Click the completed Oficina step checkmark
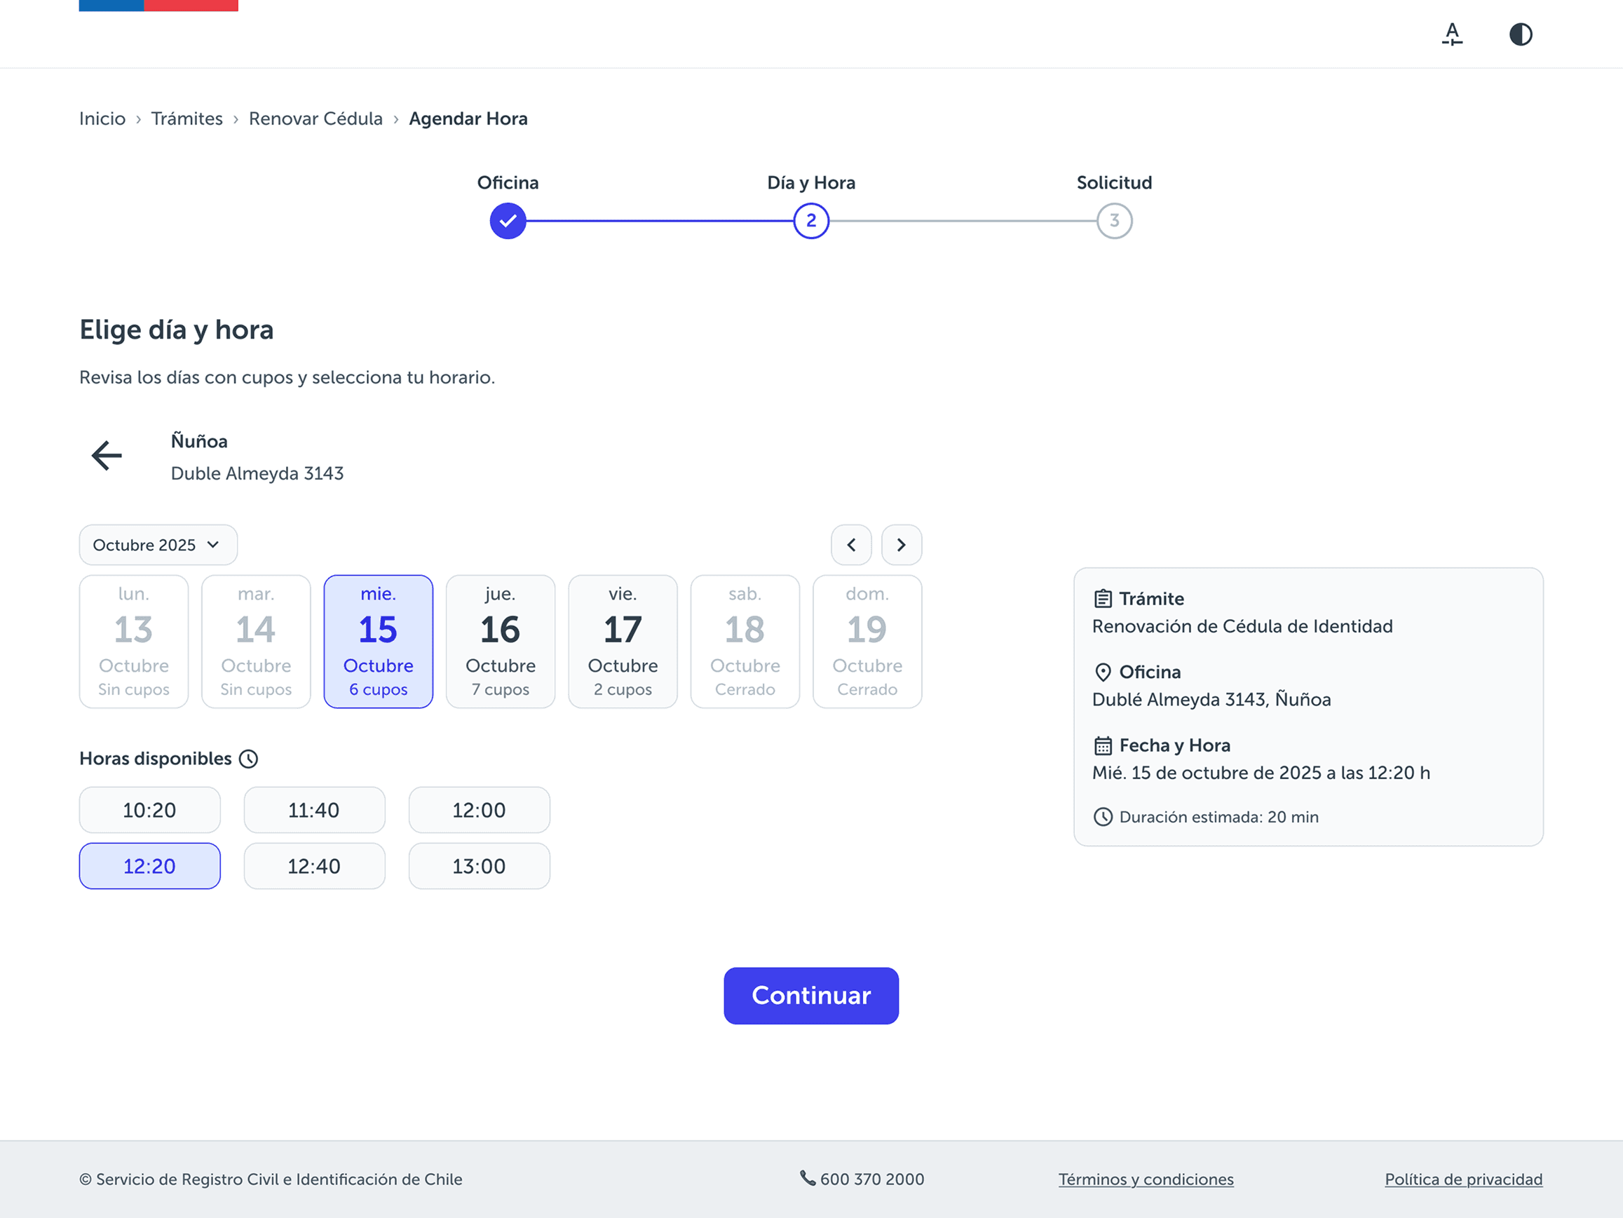This screenshot has height=1218, width=1623. (x=508, y=221)
